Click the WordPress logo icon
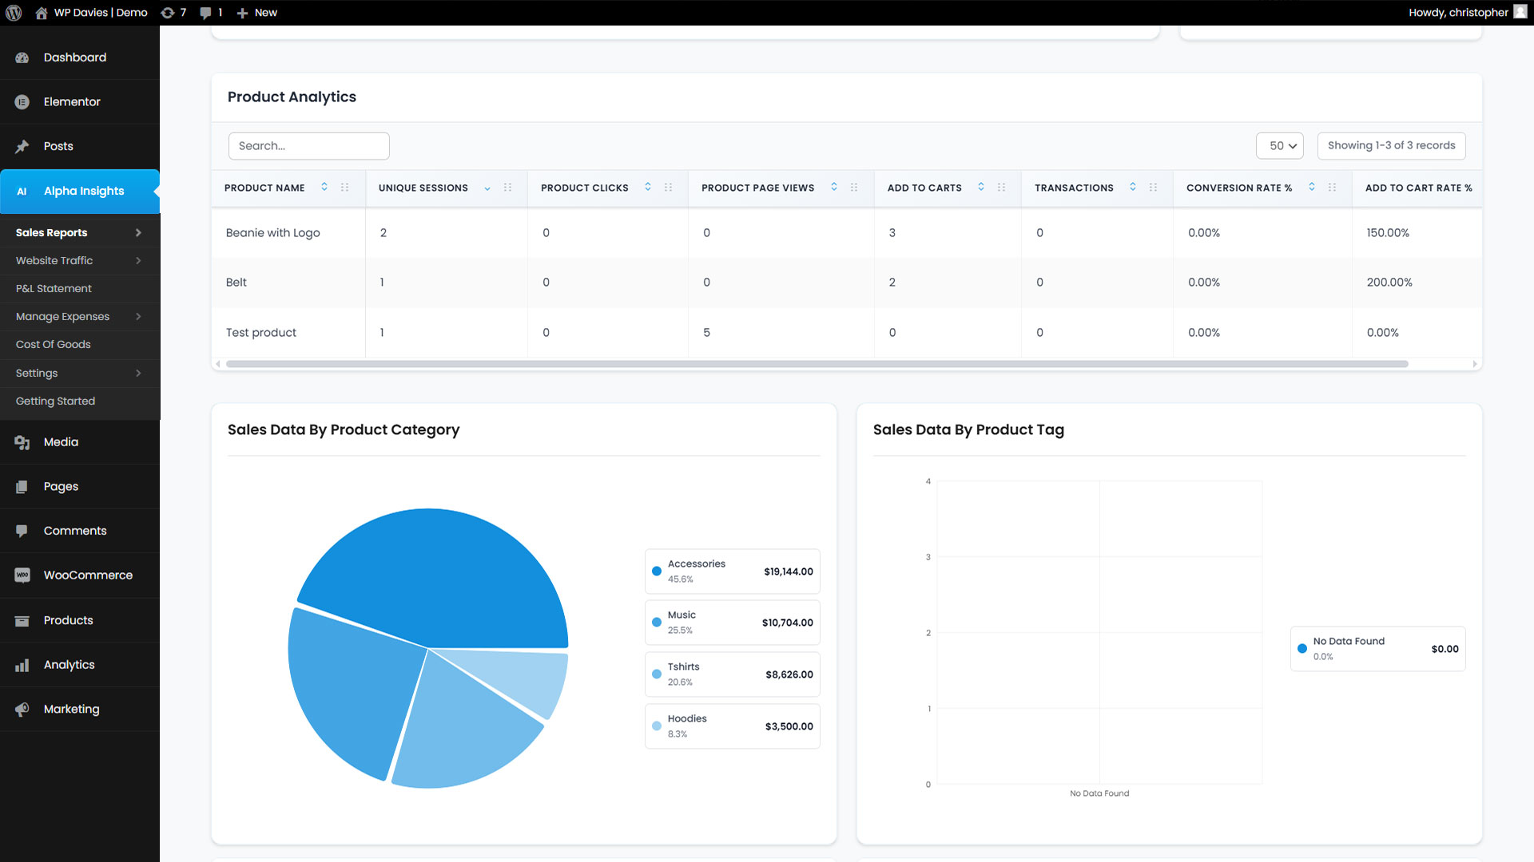1534x862 pixels. [x=14, y=13]
